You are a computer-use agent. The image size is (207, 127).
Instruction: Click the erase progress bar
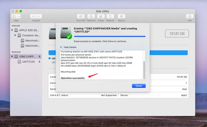110,36
